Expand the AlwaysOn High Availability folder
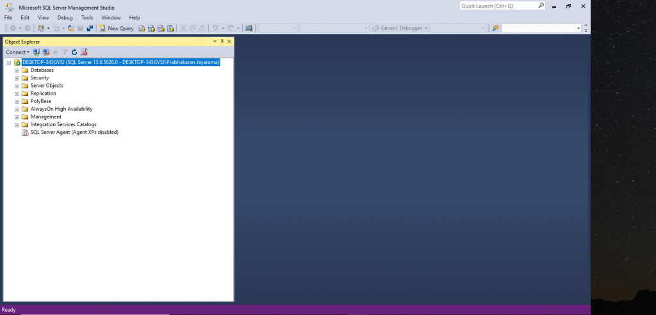656x315 pixels. [x=17, y=109]
